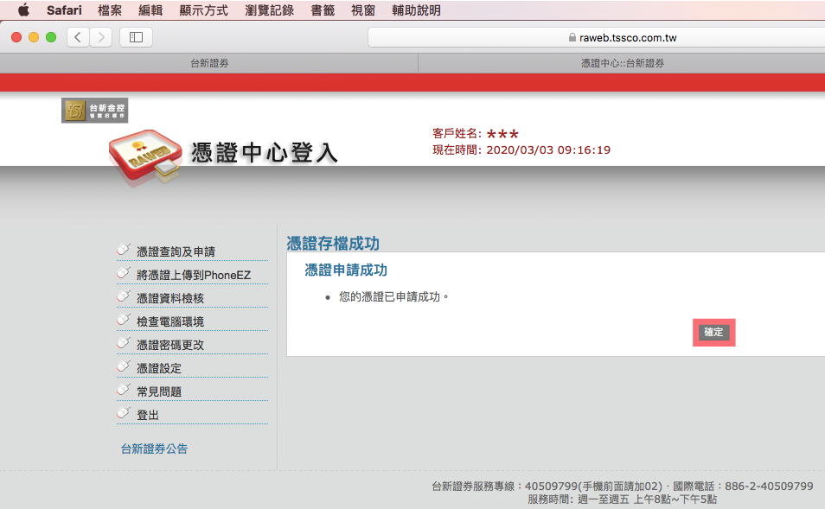Open the Apple menu
The width and height of the screenshot is (825, 509).
click(23, 10)
